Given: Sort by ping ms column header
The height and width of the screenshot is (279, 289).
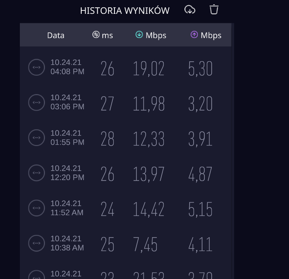Looking at the screenshot, I should pyautogui.click(x=102, y=35).
